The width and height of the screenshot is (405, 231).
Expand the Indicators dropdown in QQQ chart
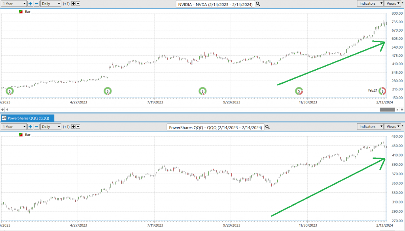pos(370,126)
